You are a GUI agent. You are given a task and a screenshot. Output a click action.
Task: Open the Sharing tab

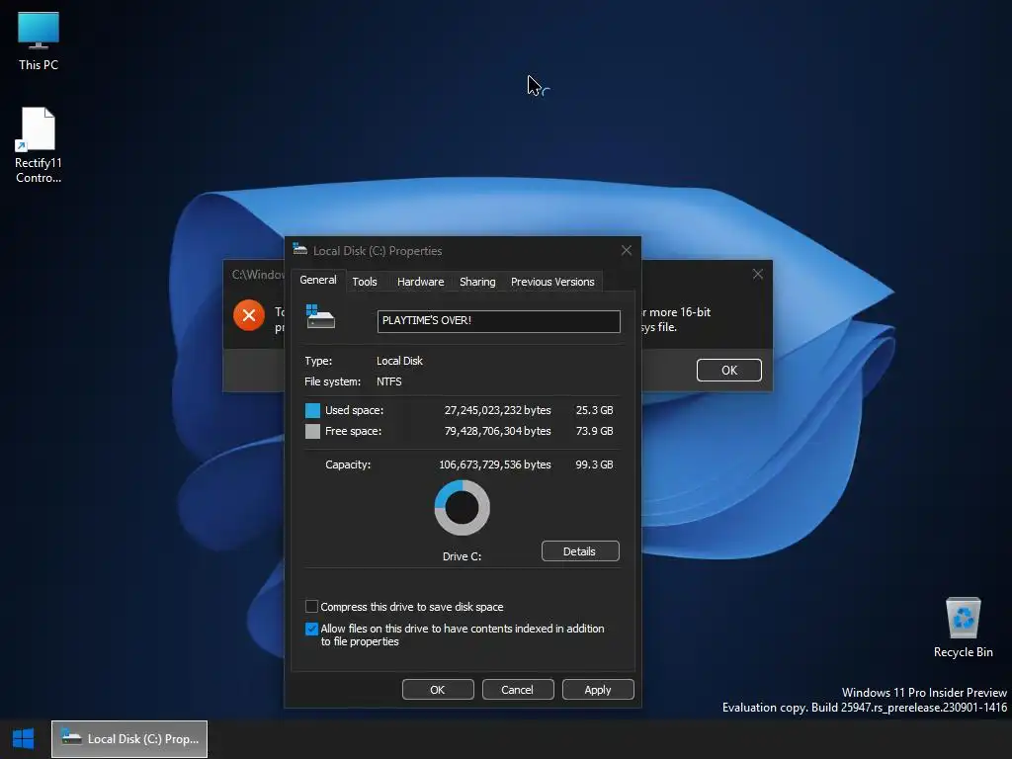477,282
